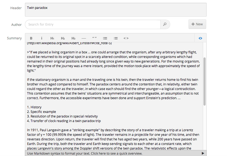Insert horizontal rule via dash icon
The height and width of the screenshot is (156, 227).
coord(84,38)
